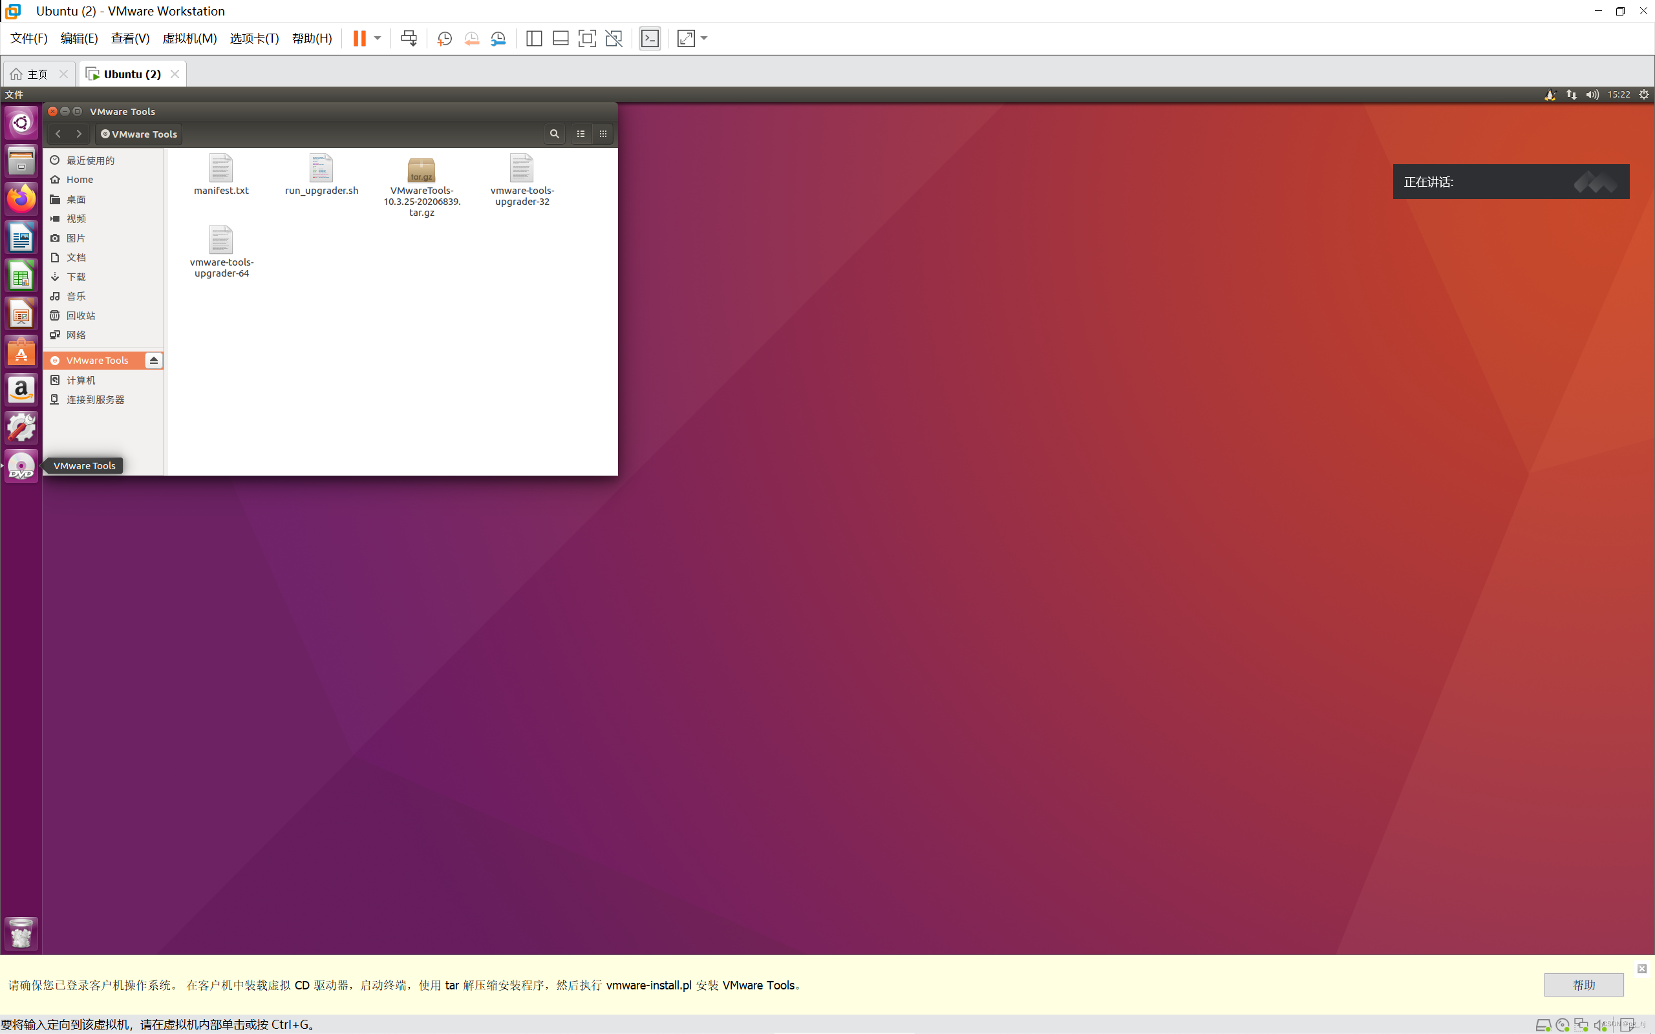
Task: Open the 帮助(H) menu
Action: (312, 38)
